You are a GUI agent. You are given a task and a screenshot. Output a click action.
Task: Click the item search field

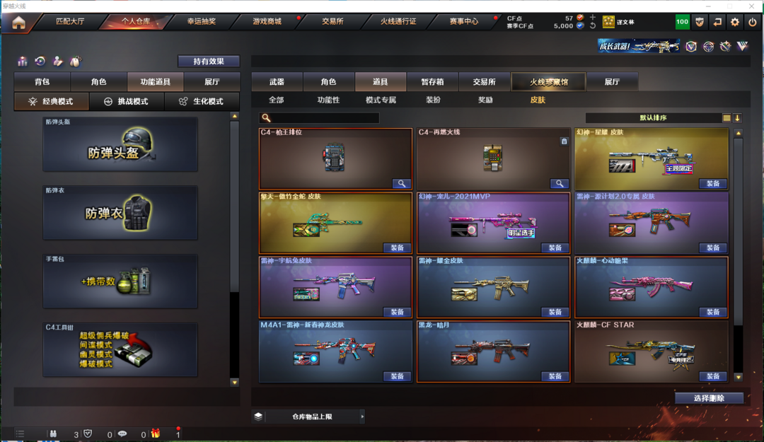coord(319,117)
